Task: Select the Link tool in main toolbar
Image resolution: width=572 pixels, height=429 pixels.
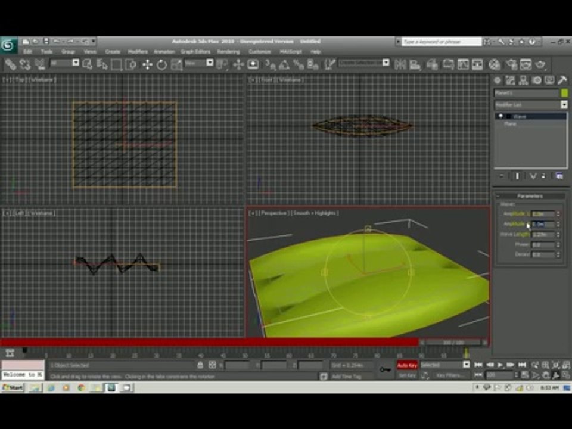Action: pos(11,65)
